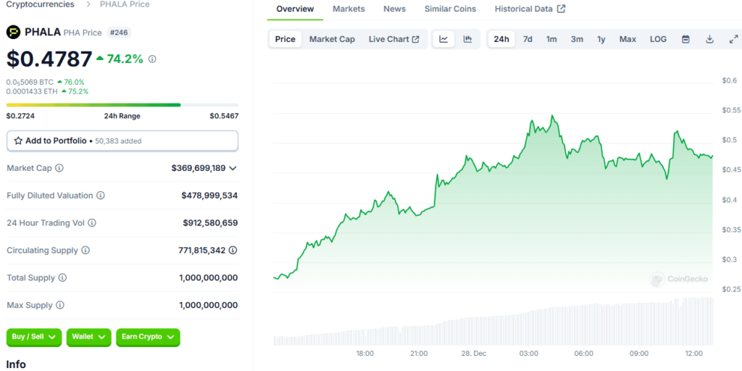742x371 pixels.
Task: Click the 24h Range progress bar
Action: pyautogui.click(x=122, y=104)
